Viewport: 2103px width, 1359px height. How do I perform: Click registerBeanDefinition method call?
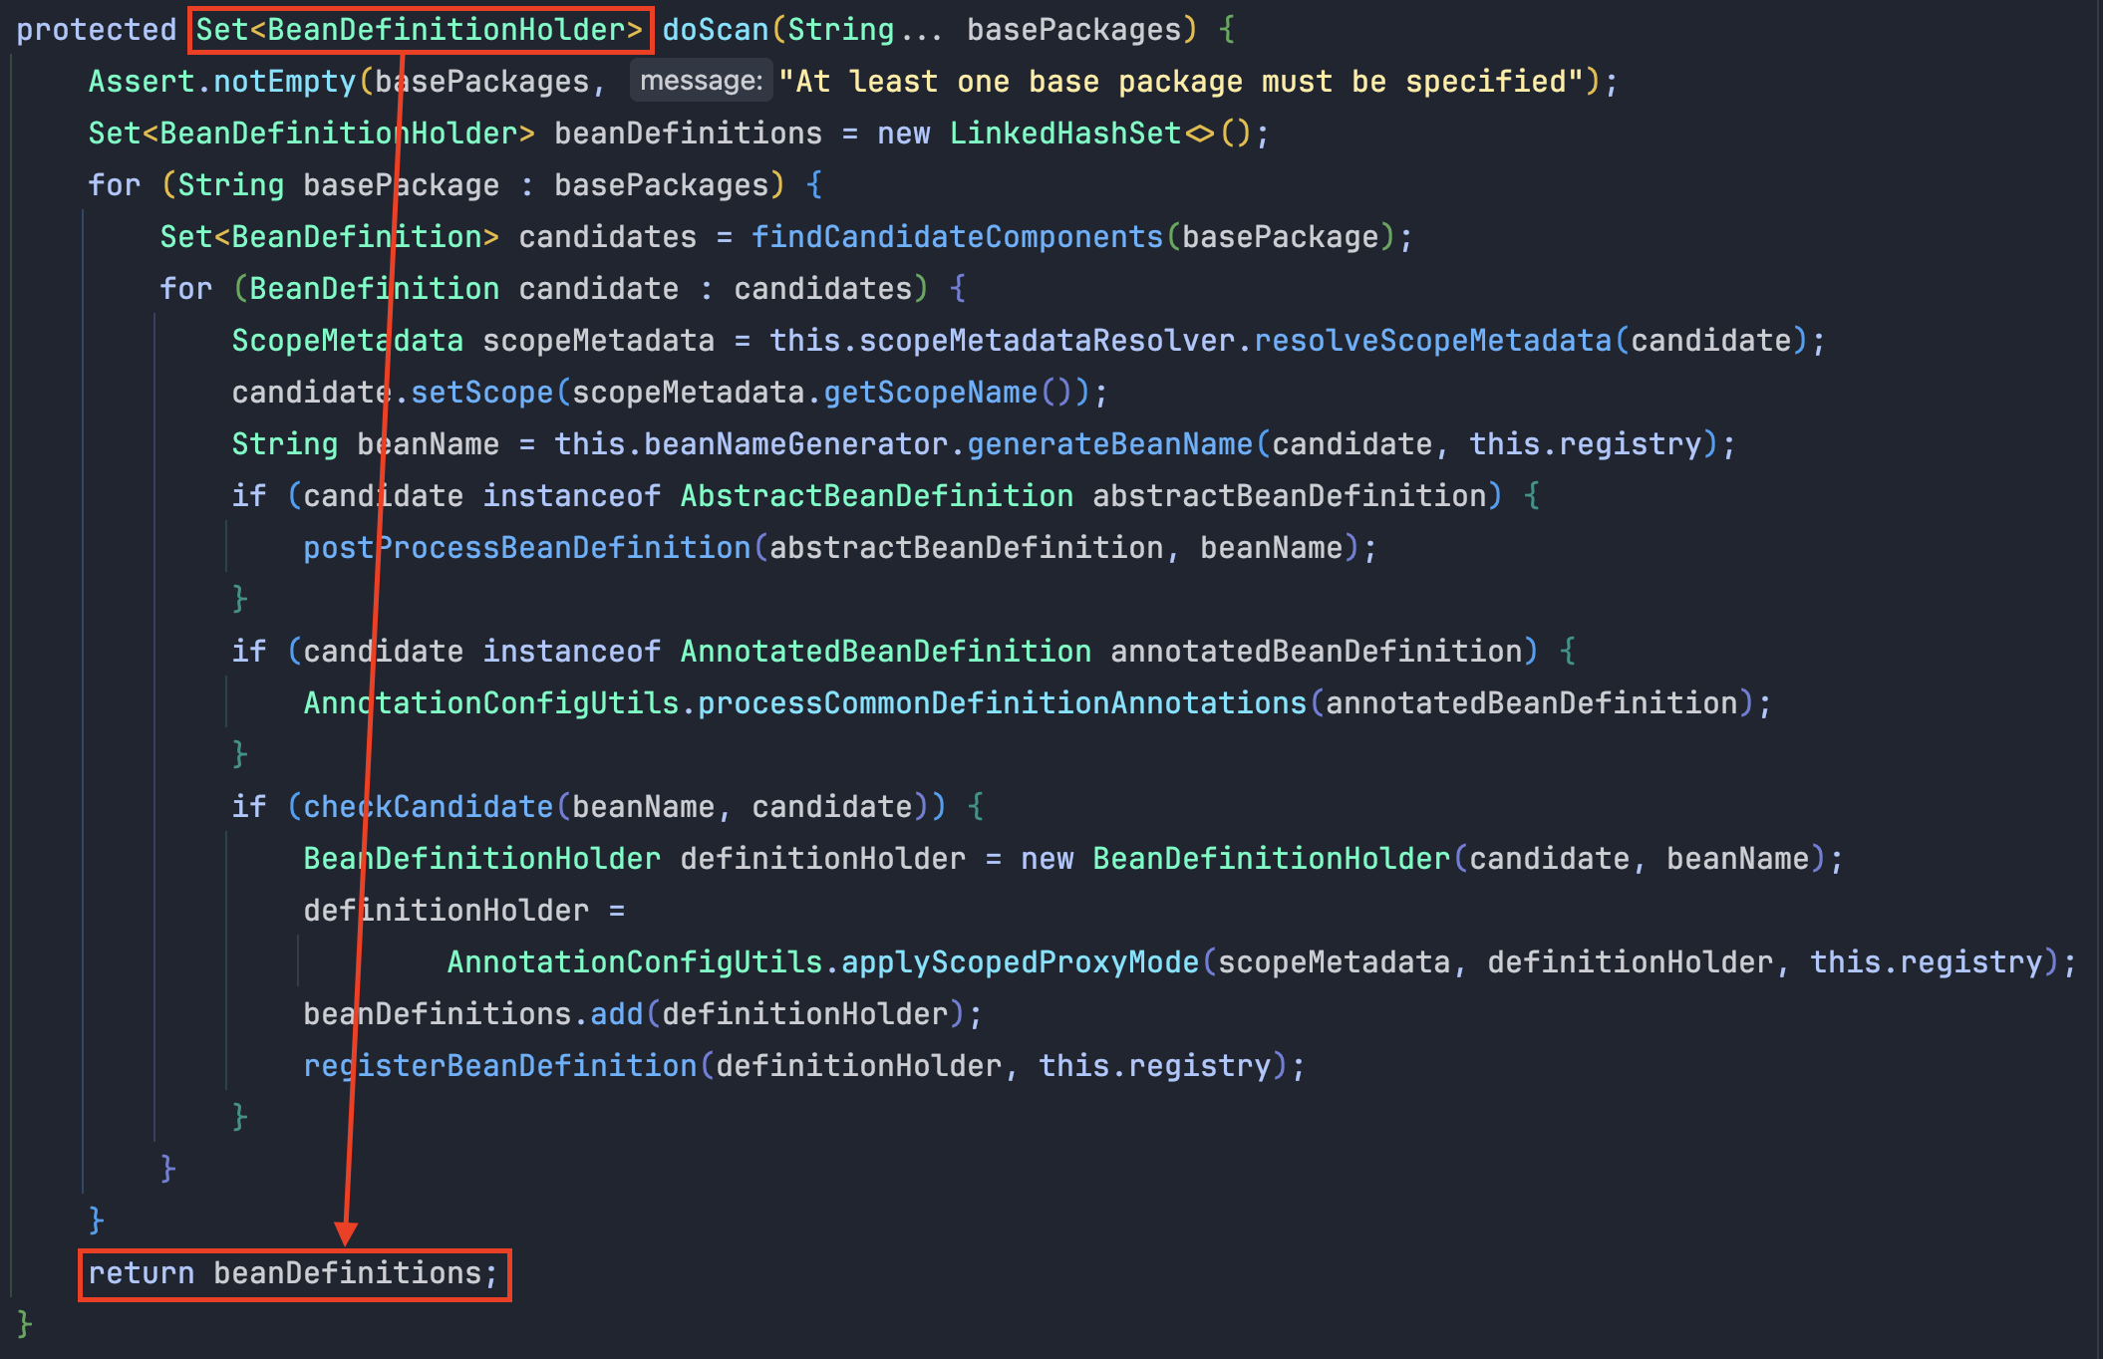point(499,1066)
